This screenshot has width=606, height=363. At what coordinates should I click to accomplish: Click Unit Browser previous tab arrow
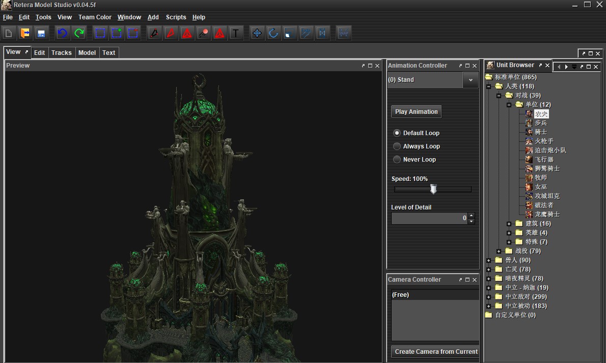pos(559,67)
